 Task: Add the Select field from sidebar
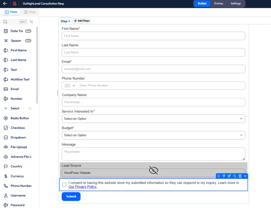12,108
